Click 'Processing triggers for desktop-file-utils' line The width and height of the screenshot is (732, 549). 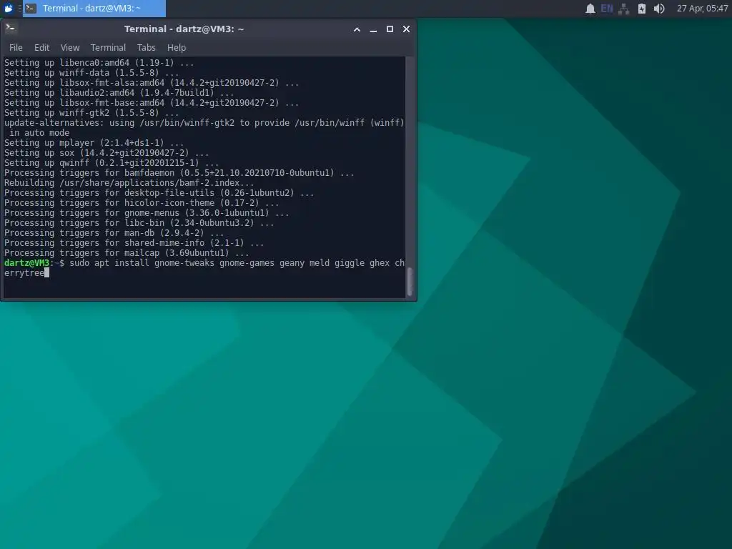[159, 193]
